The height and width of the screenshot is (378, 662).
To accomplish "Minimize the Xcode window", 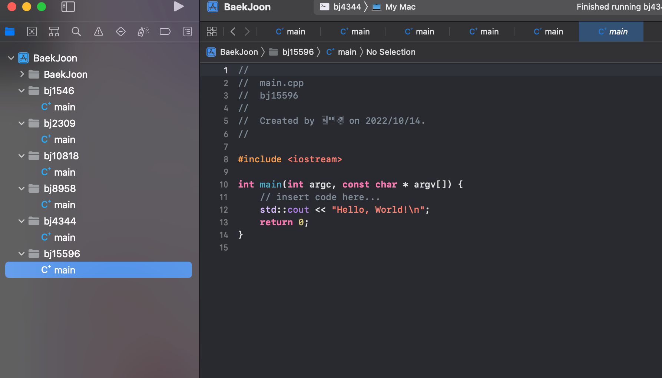I will 27,6.
